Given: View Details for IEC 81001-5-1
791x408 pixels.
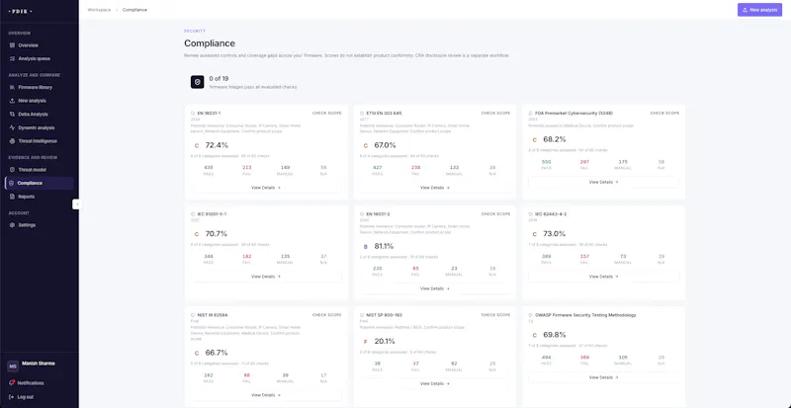Looking at the screenshot, I should (x=266, y=277).
